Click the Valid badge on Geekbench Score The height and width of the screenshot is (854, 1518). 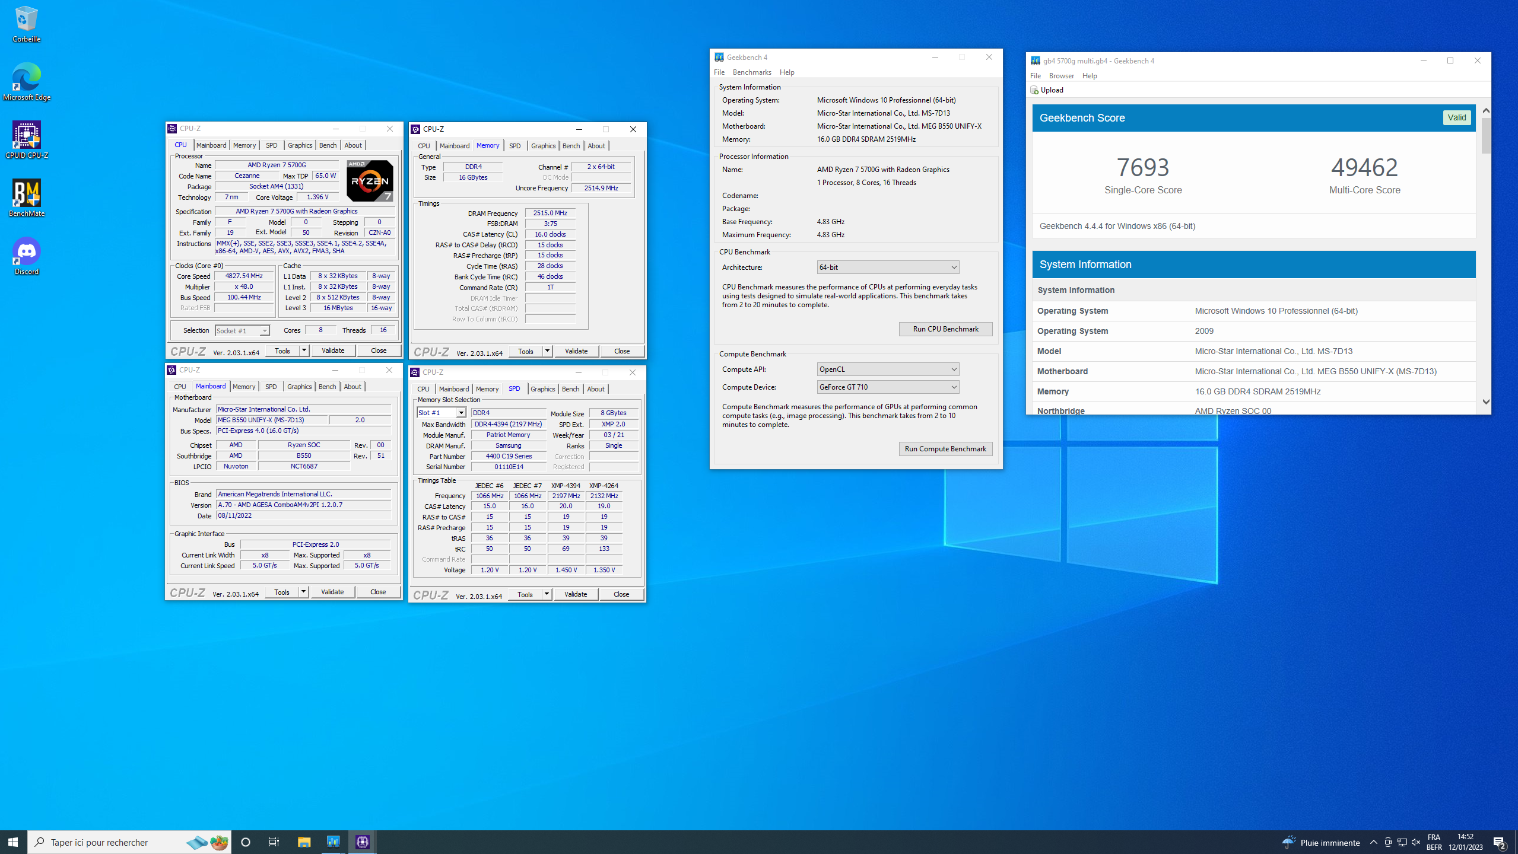pos(1456,117)
